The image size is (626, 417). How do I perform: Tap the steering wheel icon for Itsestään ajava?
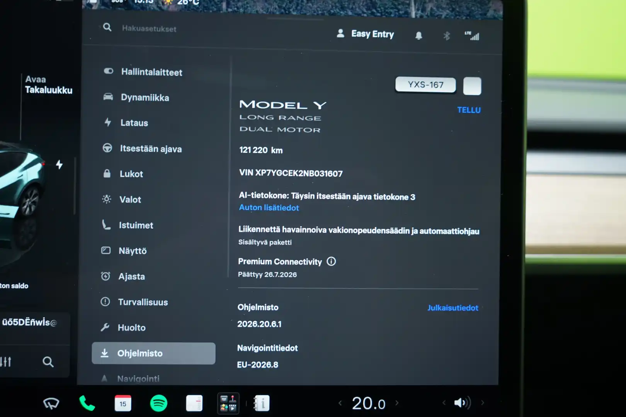[x=107, y=148]
